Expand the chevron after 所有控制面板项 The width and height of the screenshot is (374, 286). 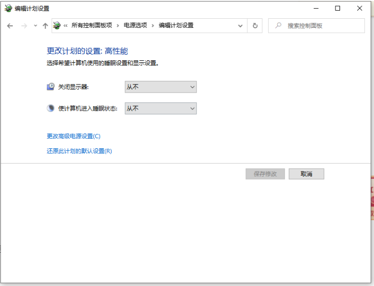(x=118, y=25)
